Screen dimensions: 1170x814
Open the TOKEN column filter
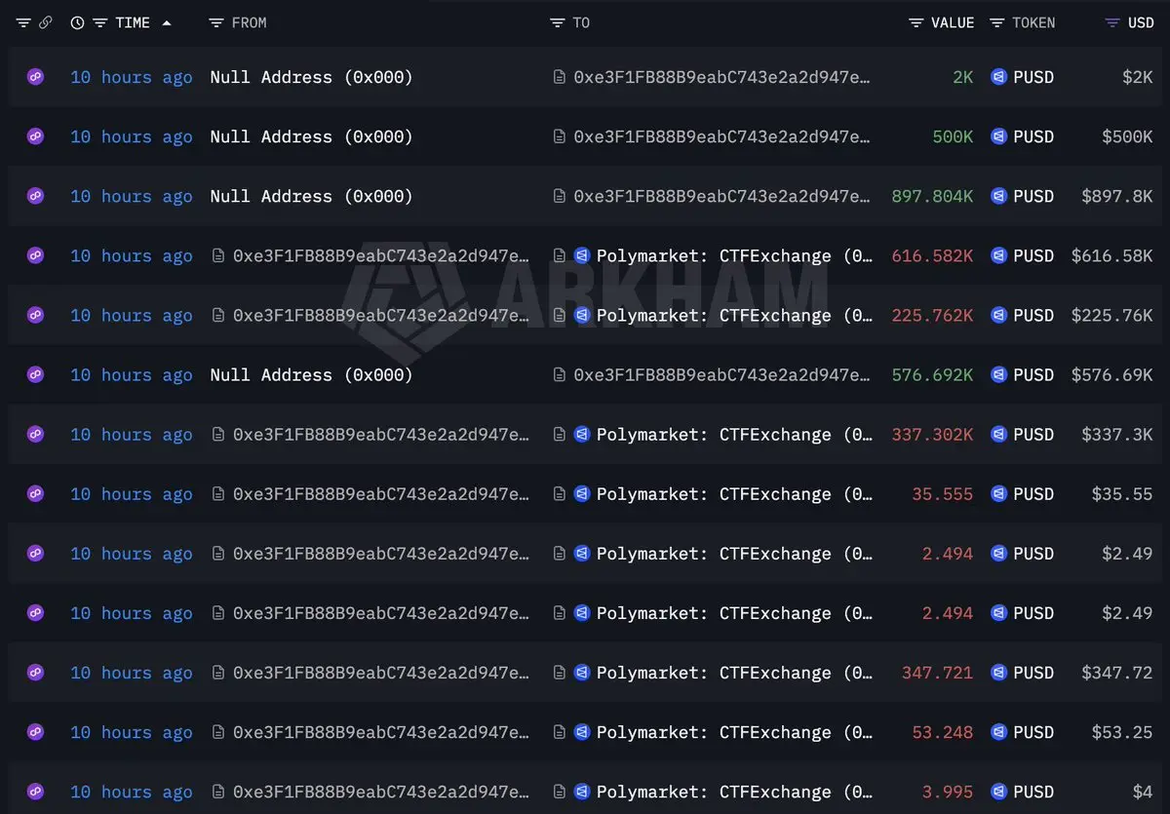(x=996, y=22)
